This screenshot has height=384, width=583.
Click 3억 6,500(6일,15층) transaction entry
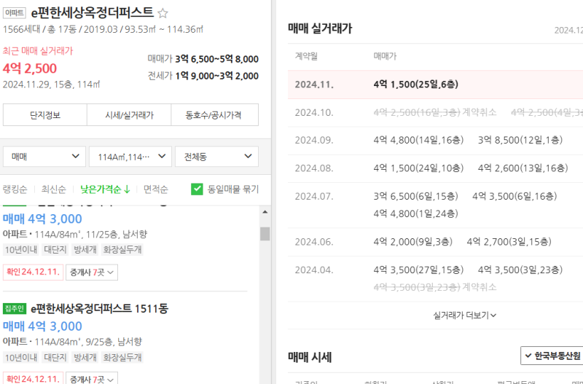(x=415, y=196)
